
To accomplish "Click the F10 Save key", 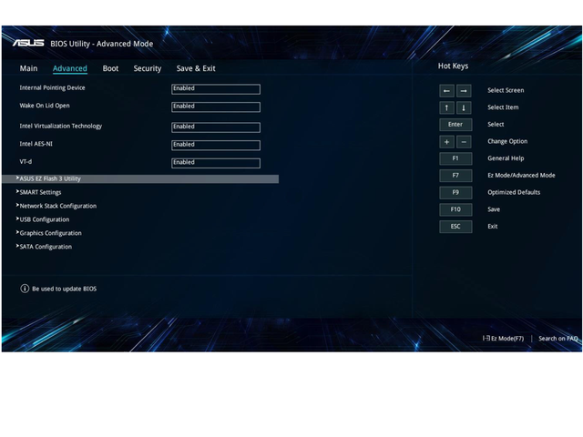I will tap(455, 209).
